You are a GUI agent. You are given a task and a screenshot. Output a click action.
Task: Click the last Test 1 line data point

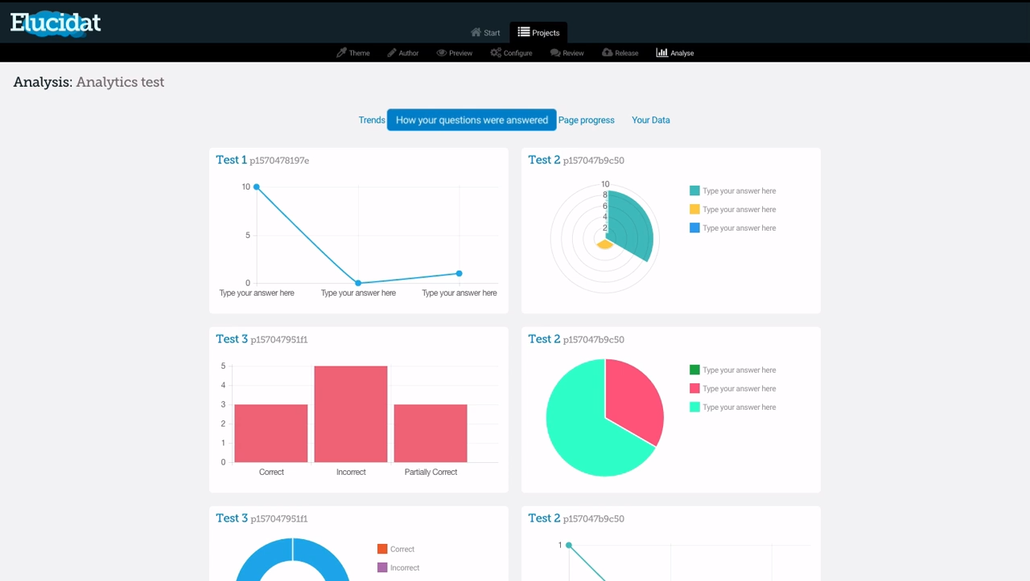coord(459,273)
